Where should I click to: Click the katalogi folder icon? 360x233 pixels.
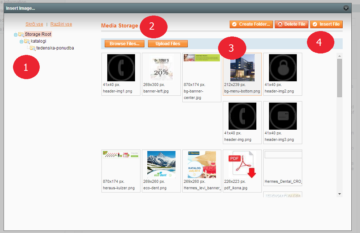27,41
